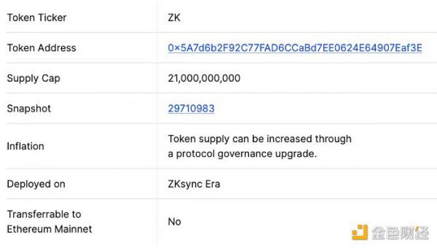Click the golden watermark logo icon
The width and height of the screenshot is (437, 248).
point(360,232)
